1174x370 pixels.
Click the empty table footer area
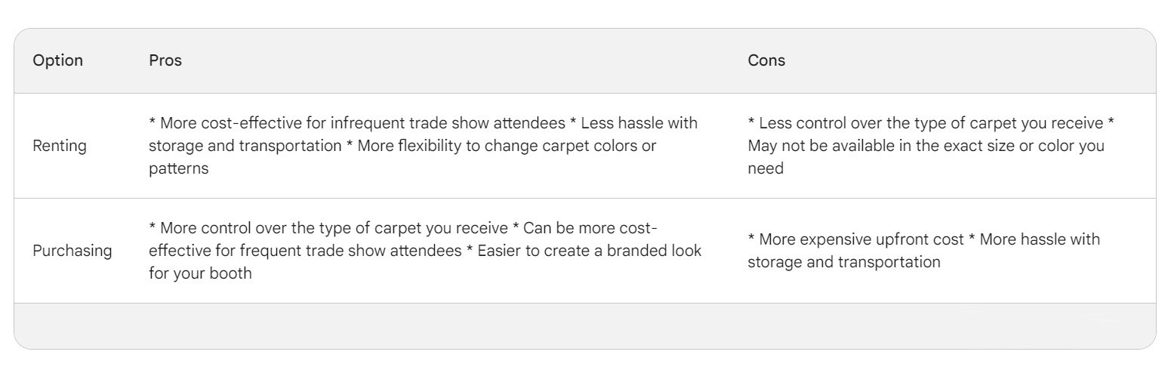click(585, 325)
